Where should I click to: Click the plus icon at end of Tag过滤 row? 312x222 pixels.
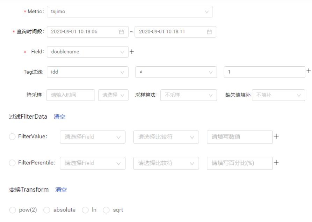[309, 71]
